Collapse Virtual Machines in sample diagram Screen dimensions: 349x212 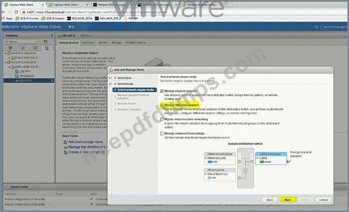click(205, 174)
